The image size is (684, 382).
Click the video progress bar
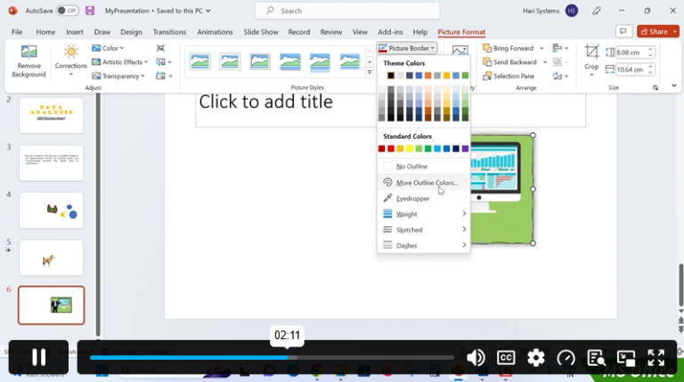coord(272,358)
